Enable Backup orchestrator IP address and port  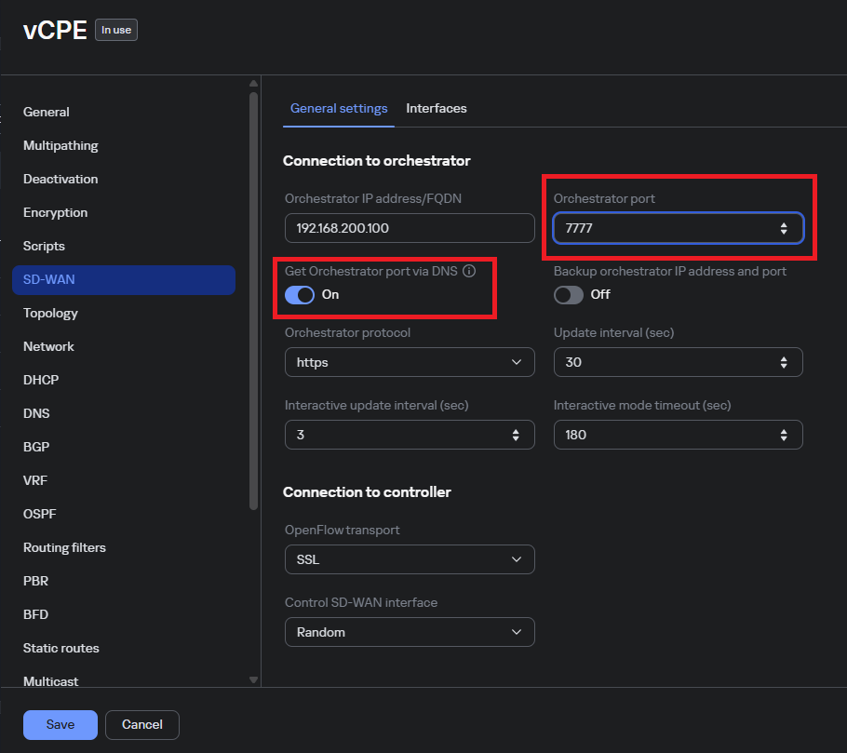coord(569,295)
